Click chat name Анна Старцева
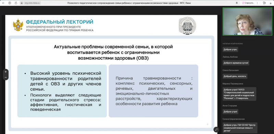The width and height of the screenshot is (274, 134). (229, 106)
